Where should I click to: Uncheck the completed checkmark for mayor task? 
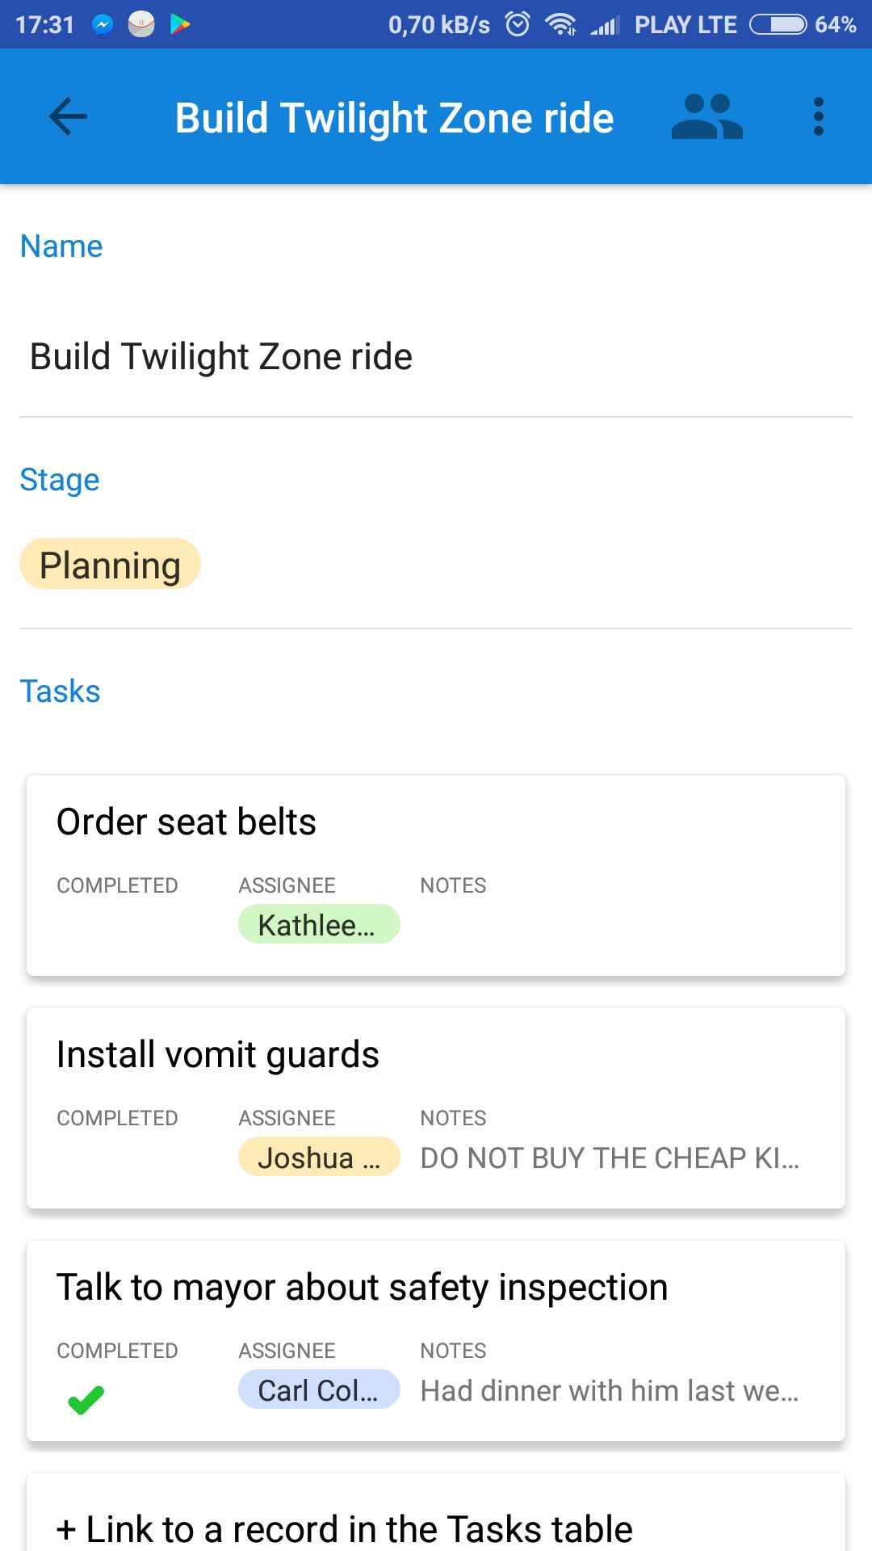86,1399
